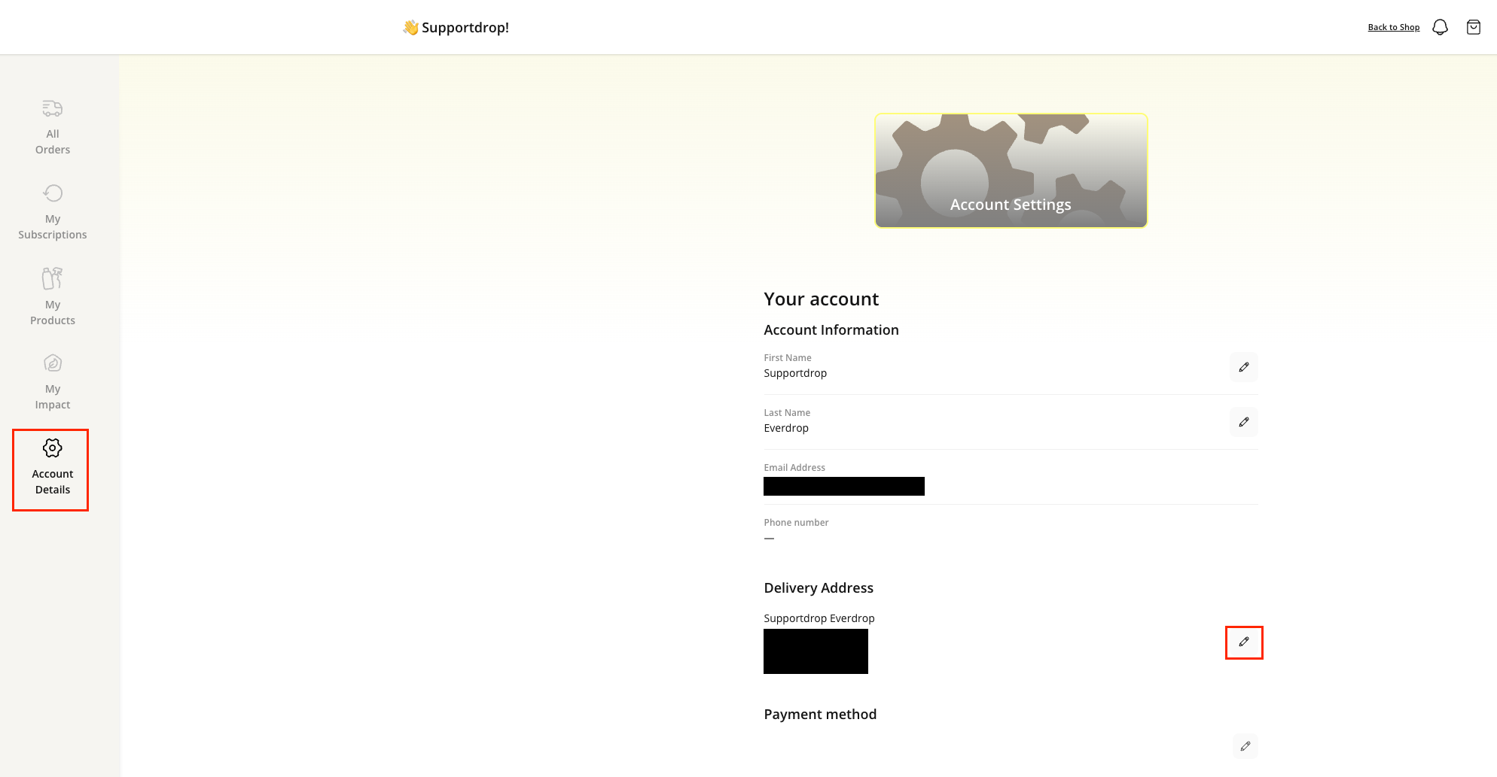The height and width of the screenshot is (777, 1497).
Task: Open the All Orders menu label
Action: [53, 142]
